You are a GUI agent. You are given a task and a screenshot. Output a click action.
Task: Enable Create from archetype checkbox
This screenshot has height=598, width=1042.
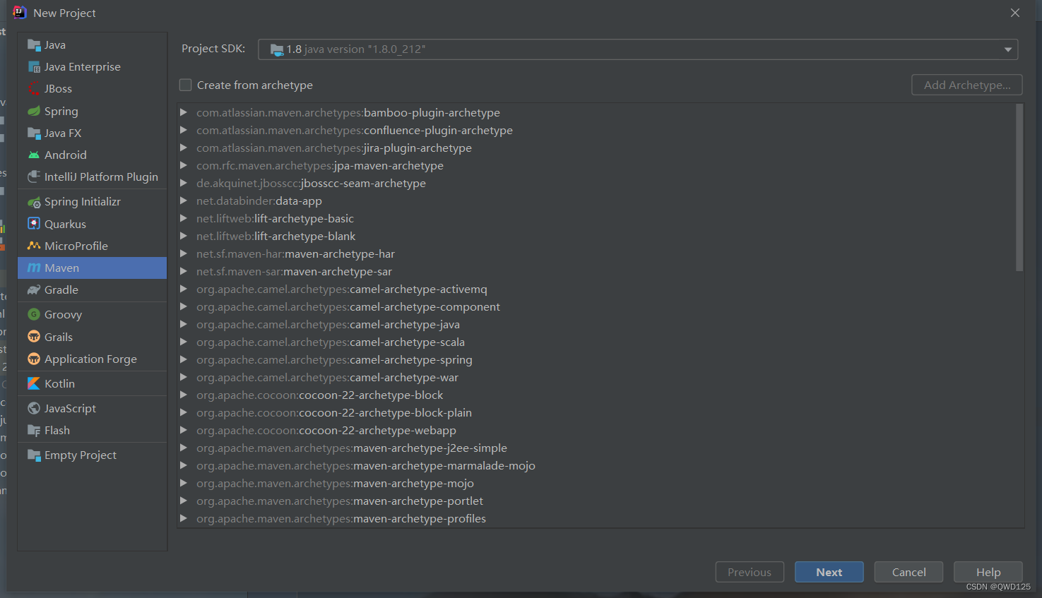coord(186,85)
